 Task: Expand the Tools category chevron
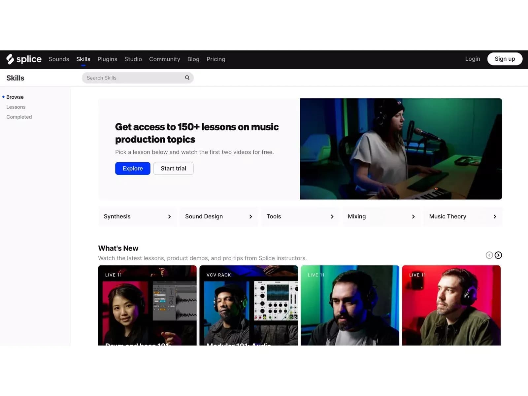[x=332, y=217]
